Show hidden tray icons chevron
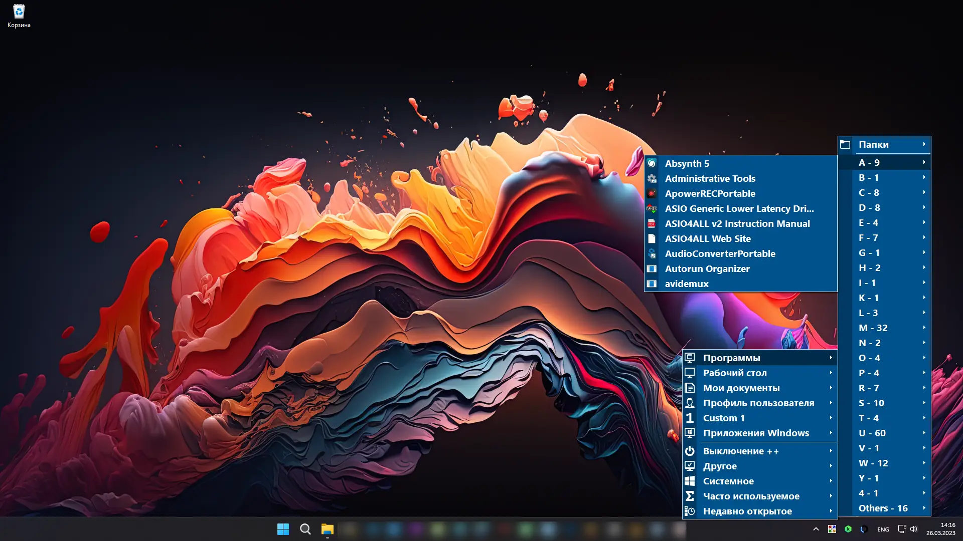Image resolution: width=963 pixels, height=541 pixels. pos(816,529)
